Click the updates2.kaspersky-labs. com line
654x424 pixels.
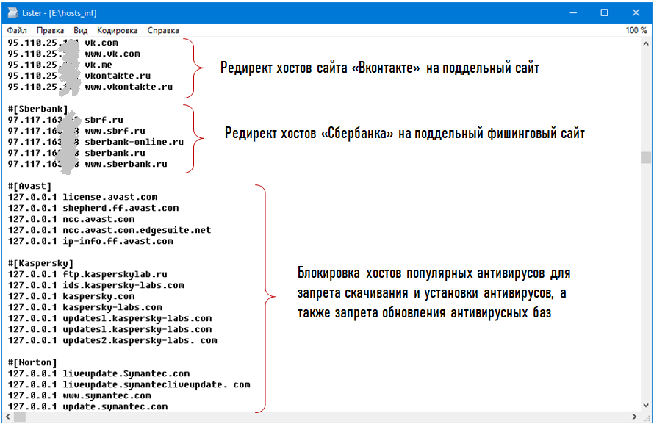click(x=112, y=340)
